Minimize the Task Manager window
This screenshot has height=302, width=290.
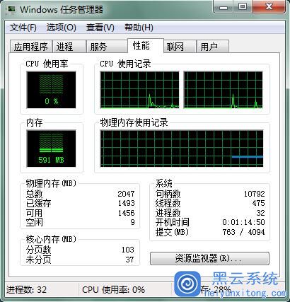pos(223,6)
